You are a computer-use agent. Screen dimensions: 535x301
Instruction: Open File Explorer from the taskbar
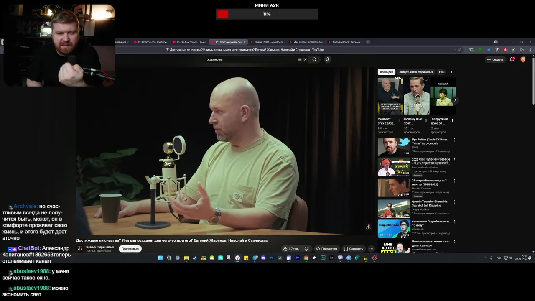click(186, 258)
